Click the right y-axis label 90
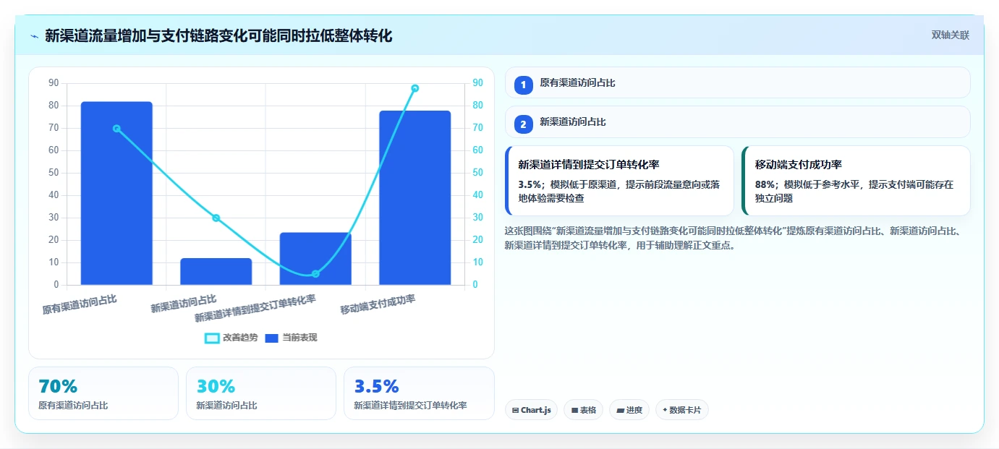This screenshot has height=449, width=999. pos(478,83)
